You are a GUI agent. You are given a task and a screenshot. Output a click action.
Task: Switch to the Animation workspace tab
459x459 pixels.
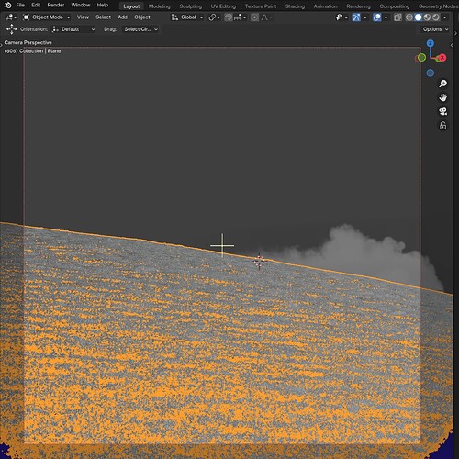326,6
